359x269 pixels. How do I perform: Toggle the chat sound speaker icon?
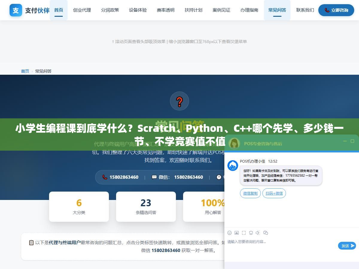pos(258,233)
